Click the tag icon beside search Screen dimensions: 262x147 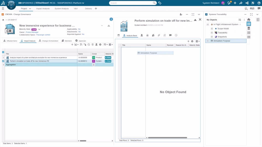point(160,3)
